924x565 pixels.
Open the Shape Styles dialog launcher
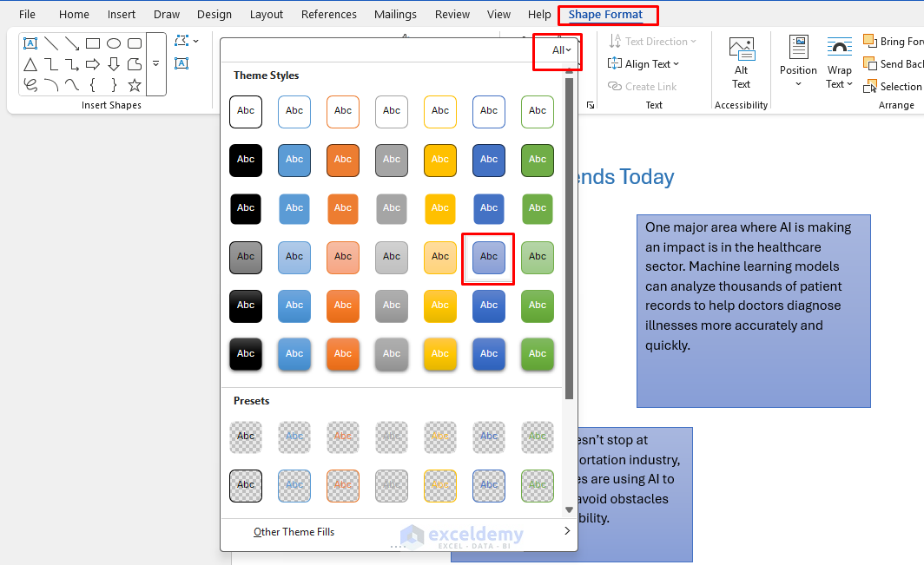pos(591,105)
